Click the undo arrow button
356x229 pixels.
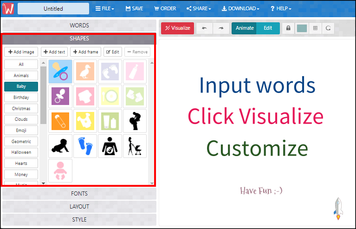tap(204, 28)
